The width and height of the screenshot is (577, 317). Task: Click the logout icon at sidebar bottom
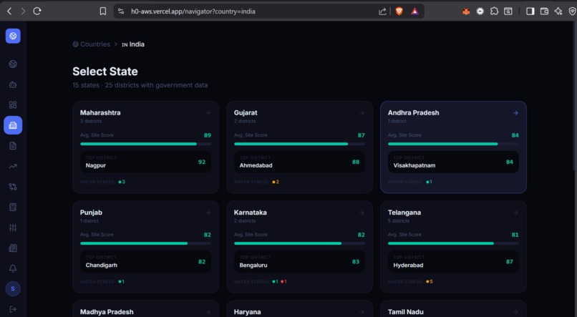click(13, 309)
